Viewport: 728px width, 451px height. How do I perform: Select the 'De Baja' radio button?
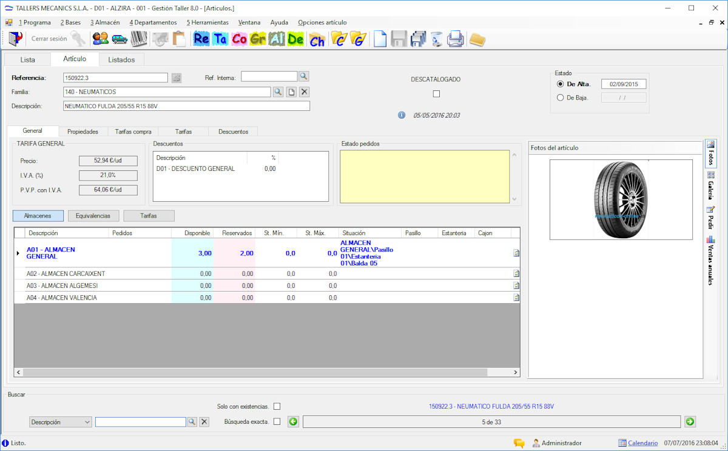pos(561,98)
